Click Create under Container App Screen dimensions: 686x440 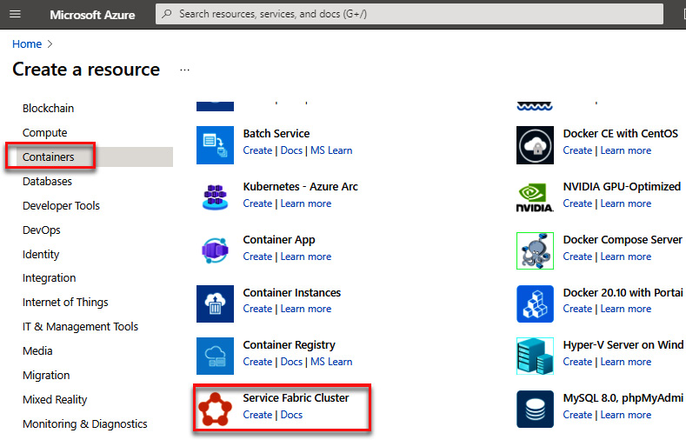(257, 257)
